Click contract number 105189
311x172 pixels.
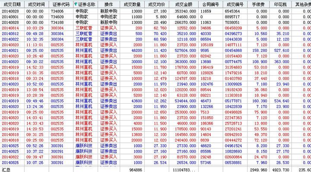tap(206, 45)
